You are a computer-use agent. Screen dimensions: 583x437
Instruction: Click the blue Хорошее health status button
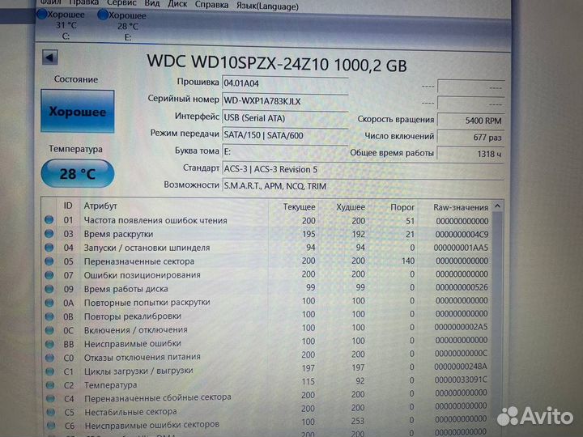pos(78,111)
